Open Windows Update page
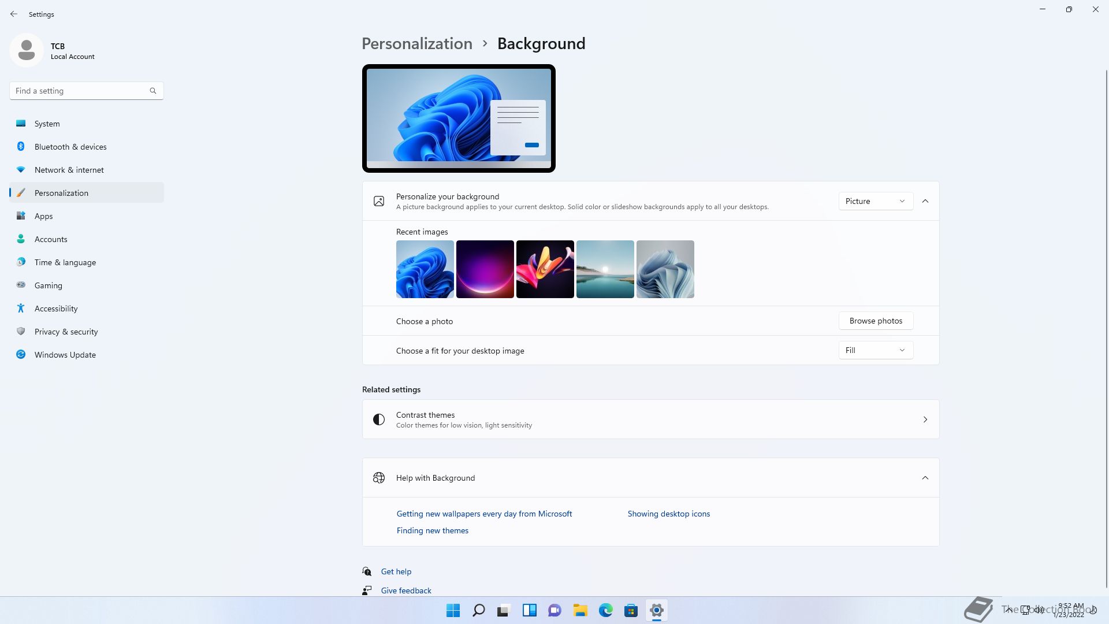Screen dimensions: 1109x624 click(87, 355)
